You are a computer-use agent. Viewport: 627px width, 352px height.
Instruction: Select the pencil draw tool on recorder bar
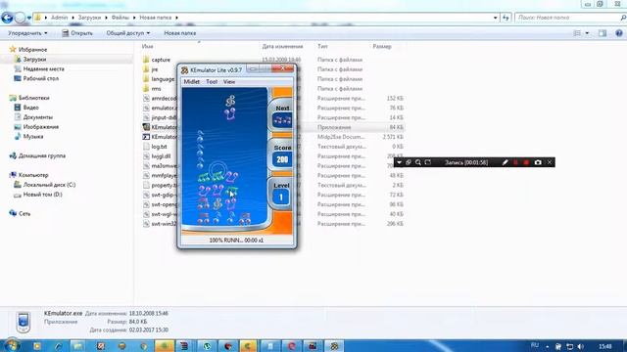tap(506, 162)
